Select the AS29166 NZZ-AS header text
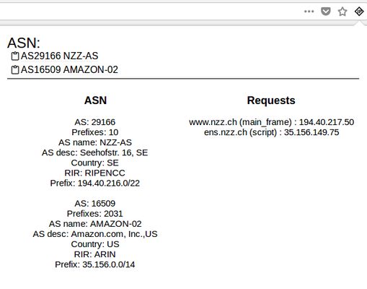The image size is (367, 289). pos(59,56)
